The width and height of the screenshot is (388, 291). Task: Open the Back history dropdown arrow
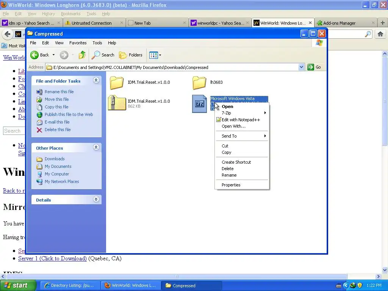(x=53, y=55)
